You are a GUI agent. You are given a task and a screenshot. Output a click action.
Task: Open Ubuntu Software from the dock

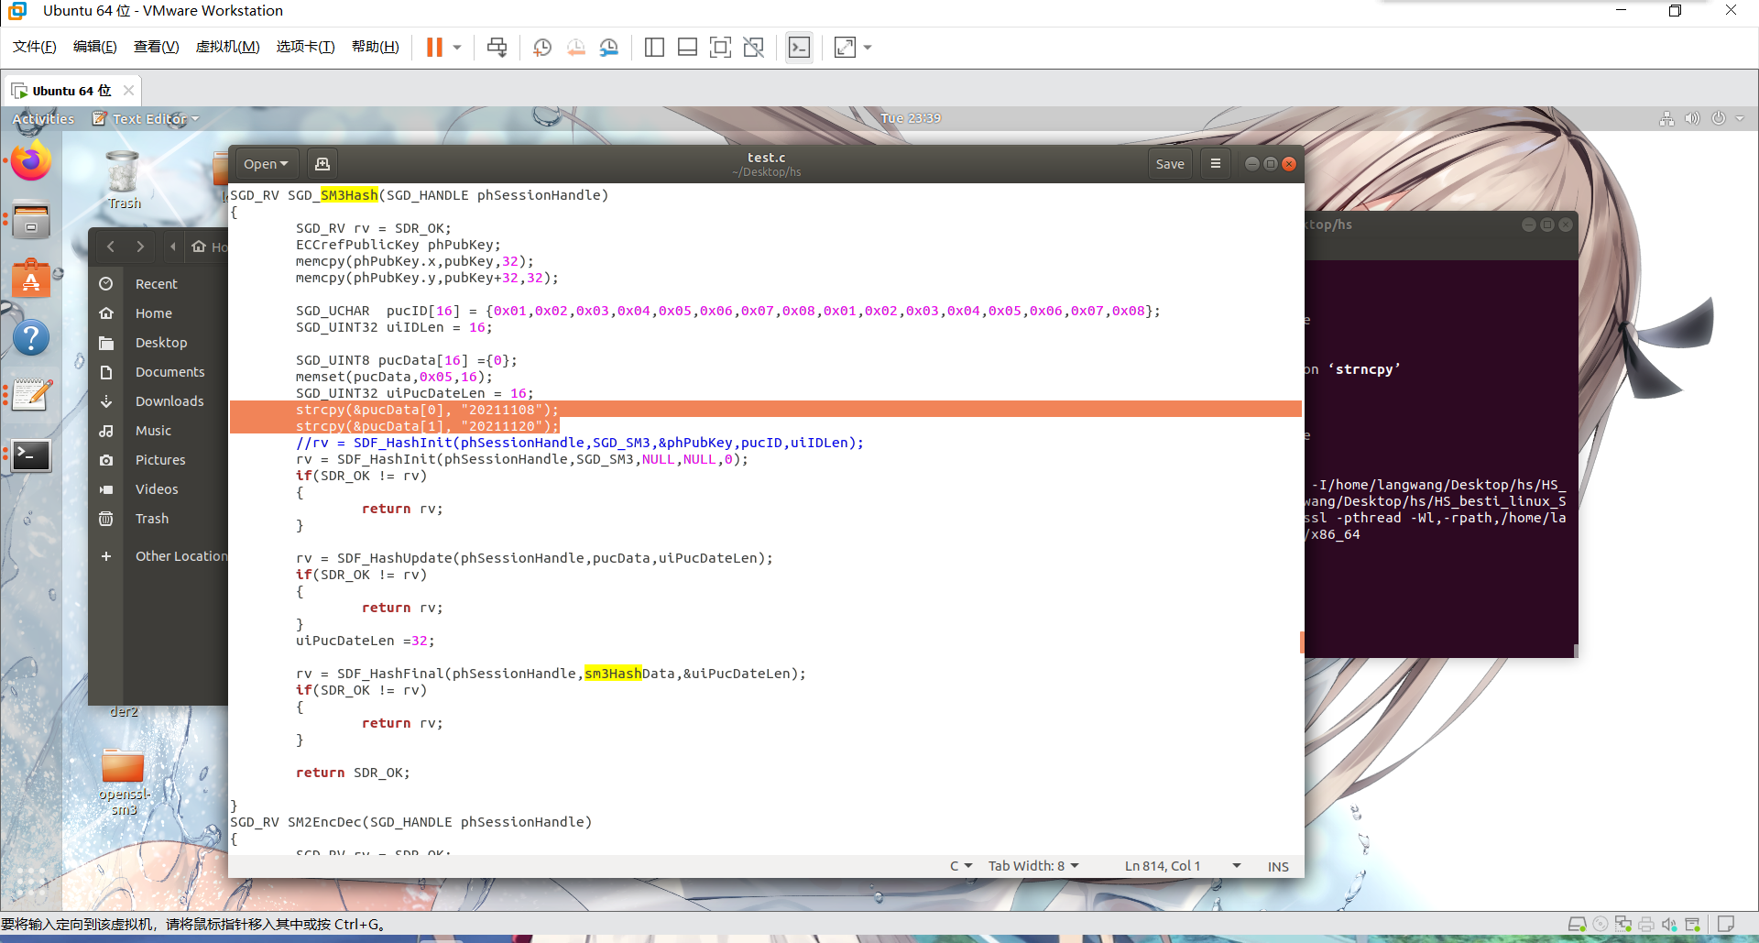31,279
